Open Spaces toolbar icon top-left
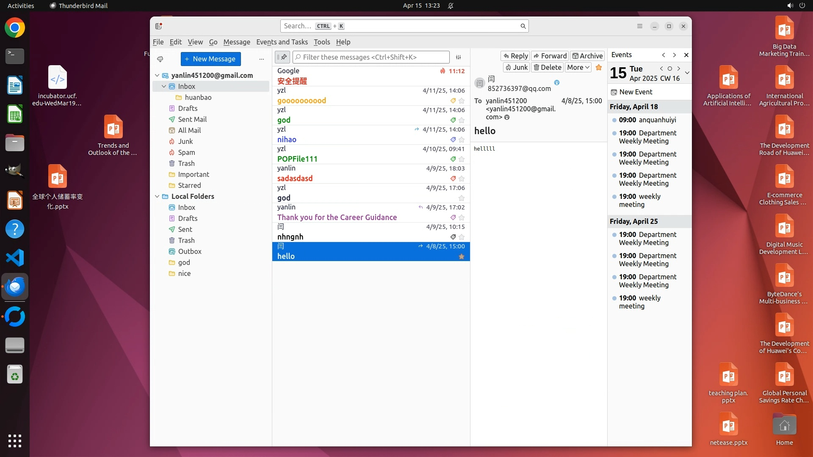This screenshot has width=813, height=457. click(159, 26)
